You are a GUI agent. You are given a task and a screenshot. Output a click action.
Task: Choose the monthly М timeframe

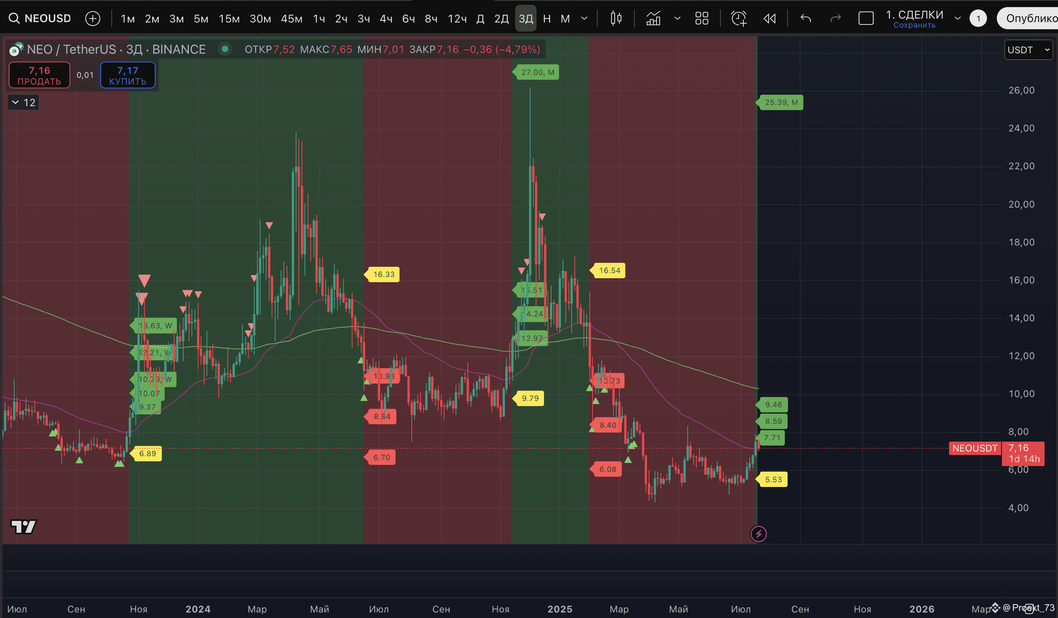[x=565, y=19]
